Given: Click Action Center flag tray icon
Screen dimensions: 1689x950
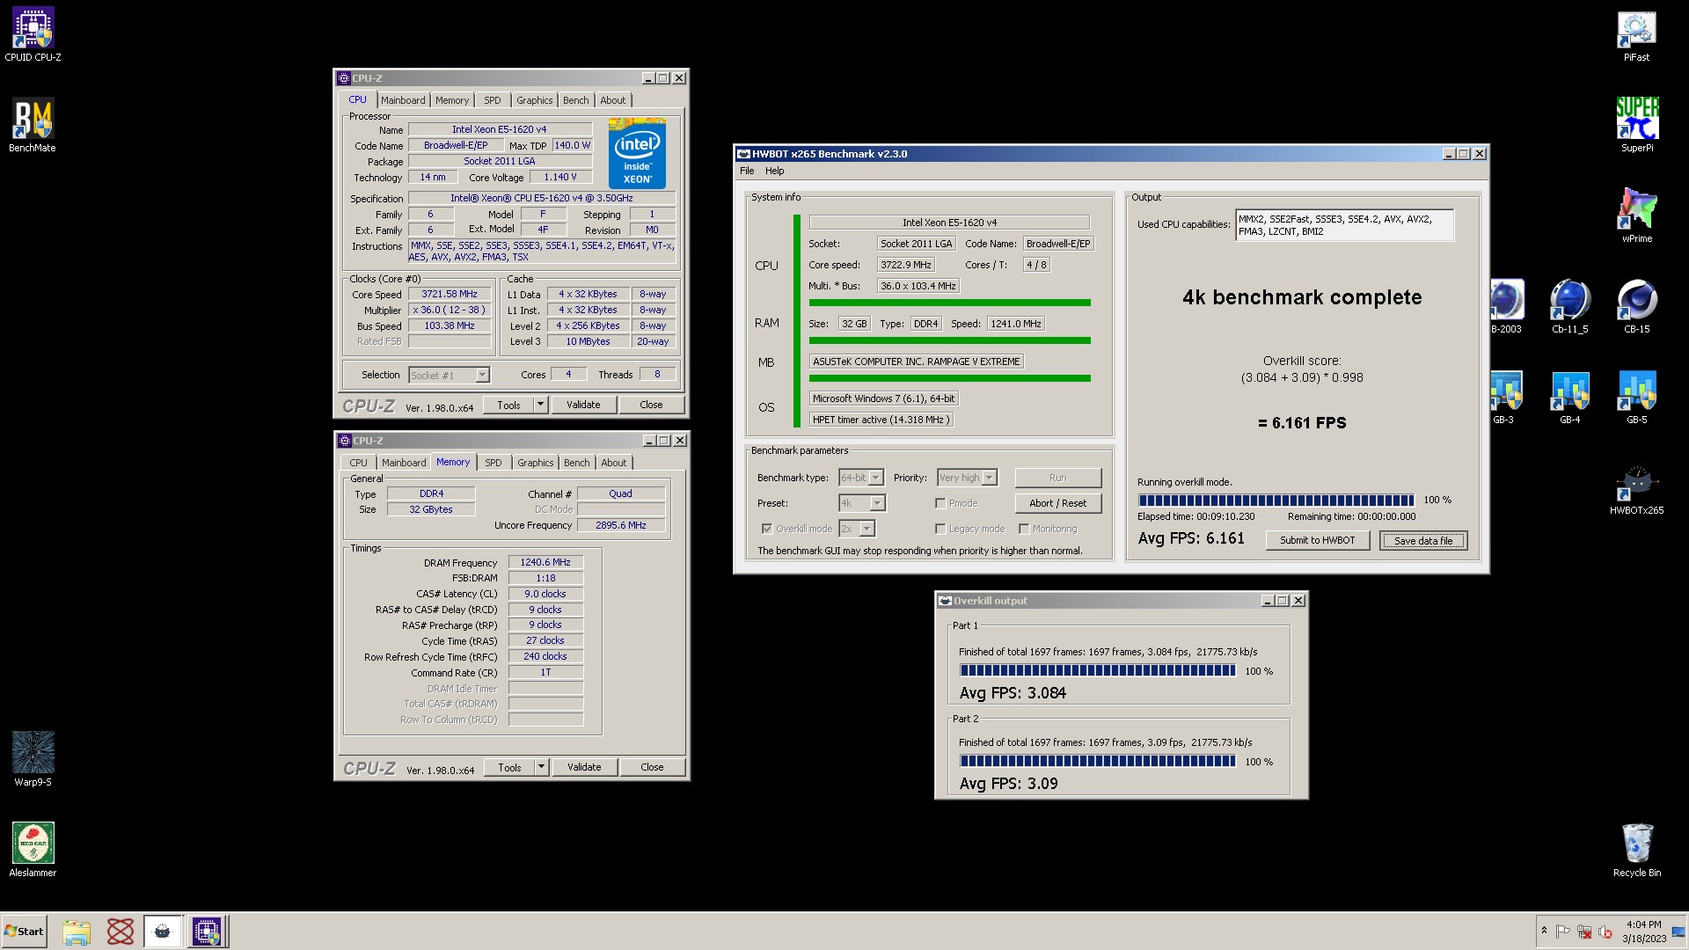Looking at the screenshot, I should point(1563,932).
